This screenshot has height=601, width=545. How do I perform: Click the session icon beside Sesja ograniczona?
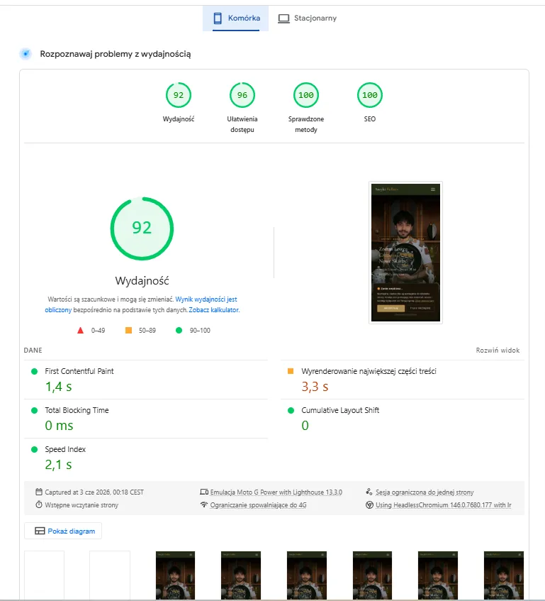(369, 492)
